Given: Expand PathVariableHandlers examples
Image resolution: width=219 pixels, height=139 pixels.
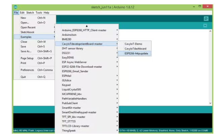Looking at the screenshot, I should (x=87, y=98).
